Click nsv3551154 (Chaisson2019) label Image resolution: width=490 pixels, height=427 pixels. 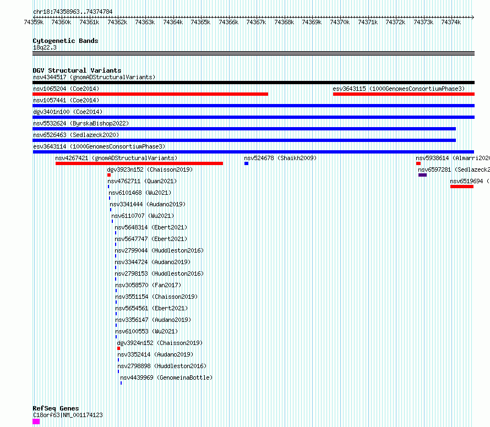click(156, 297)
